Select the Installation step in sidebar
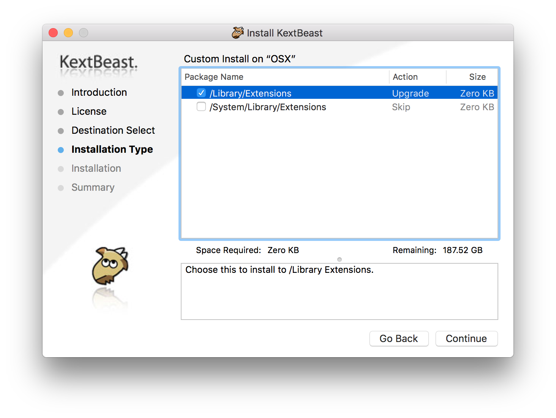556x418 pixels. pos(96,168)
